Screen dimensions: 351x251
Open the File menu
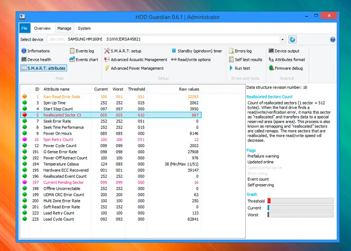click(25, 28)
